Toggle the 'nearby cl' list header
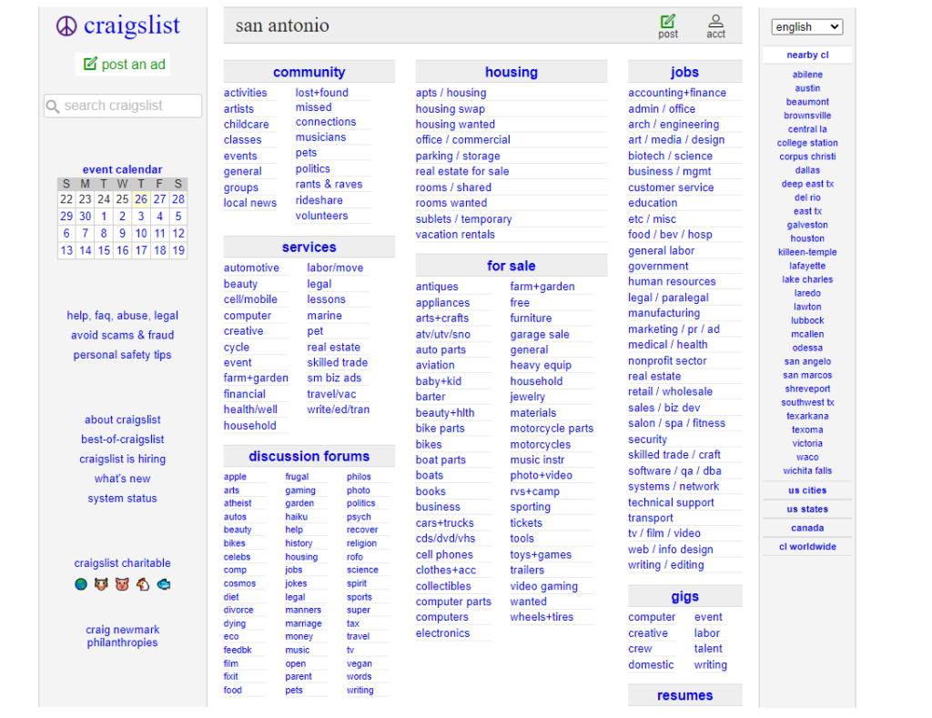 point(806,55)
